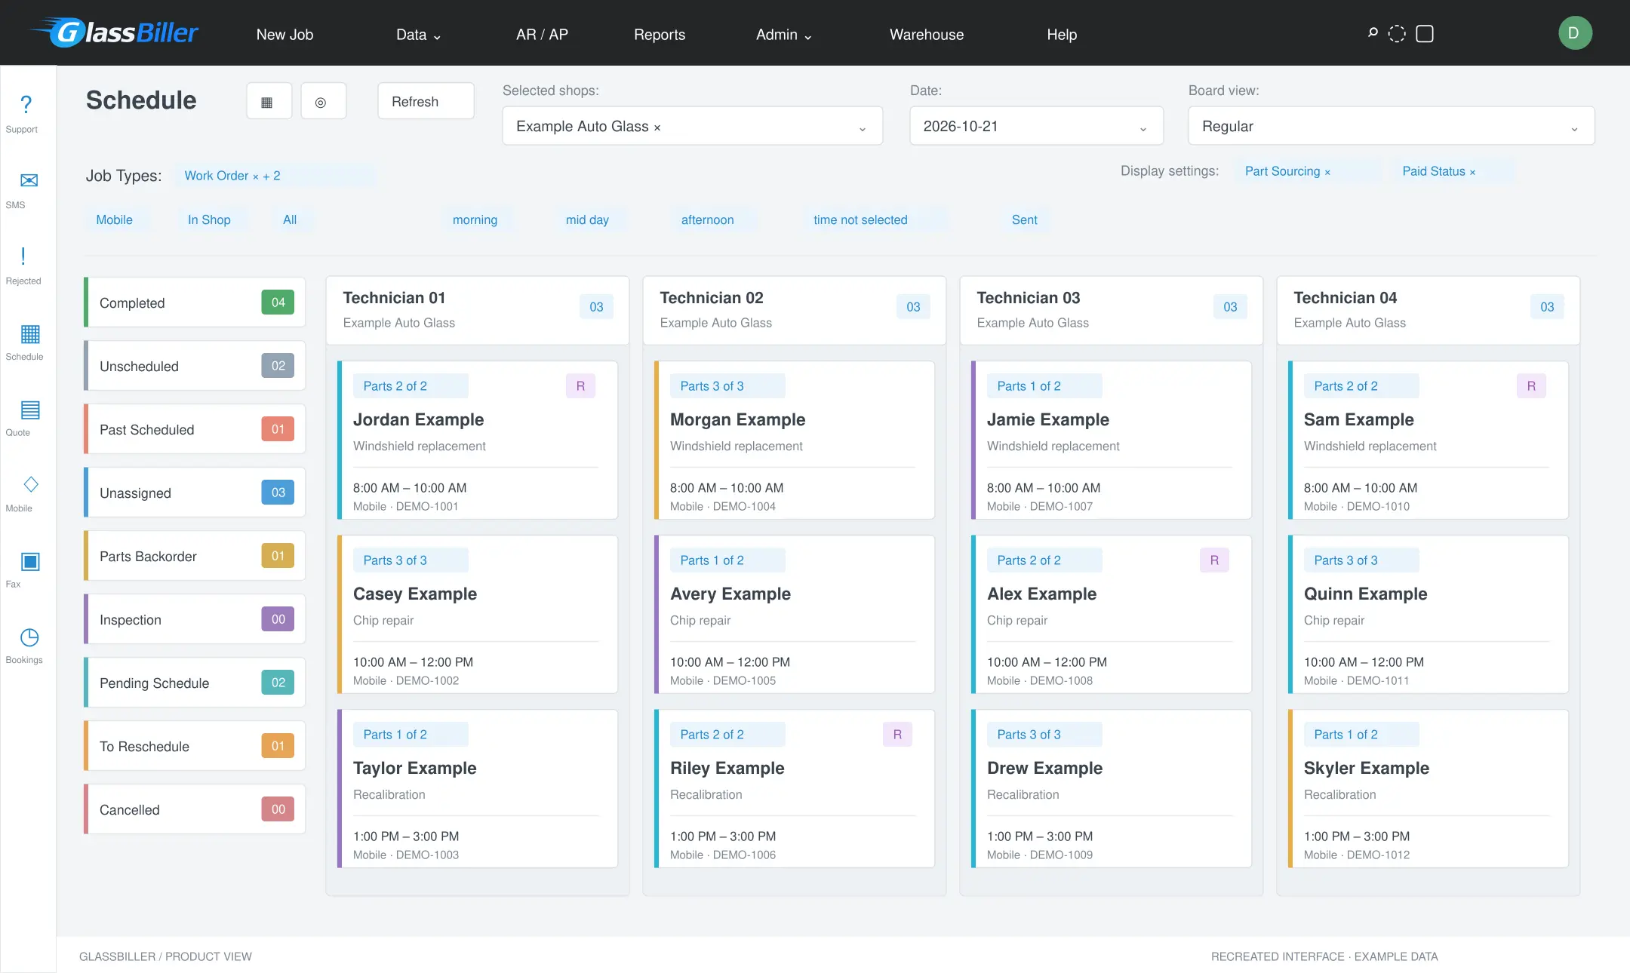Image resolution: width=1630 pixels, height=973 pixels.
Task: Click the Refresh button
Action: (426, 101)
